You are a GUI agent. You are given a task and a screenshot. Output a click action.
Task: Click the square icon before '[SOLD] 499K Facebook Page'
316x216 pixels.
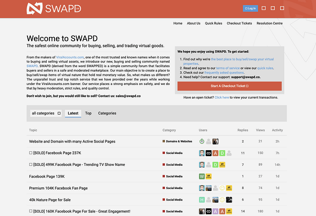31,164
